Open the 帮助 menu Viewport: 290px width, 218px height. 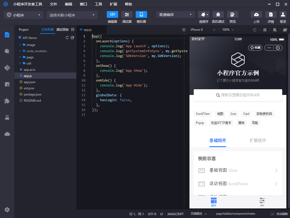point(128,4)
